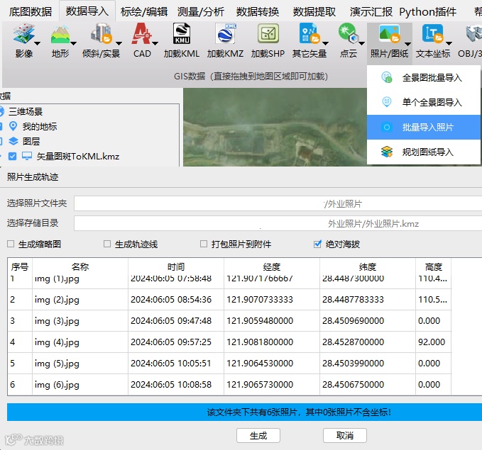Expand the 文本坐标 dropdown arrow
The height and width of the screenshot is (450, 482).
(449, 44)
